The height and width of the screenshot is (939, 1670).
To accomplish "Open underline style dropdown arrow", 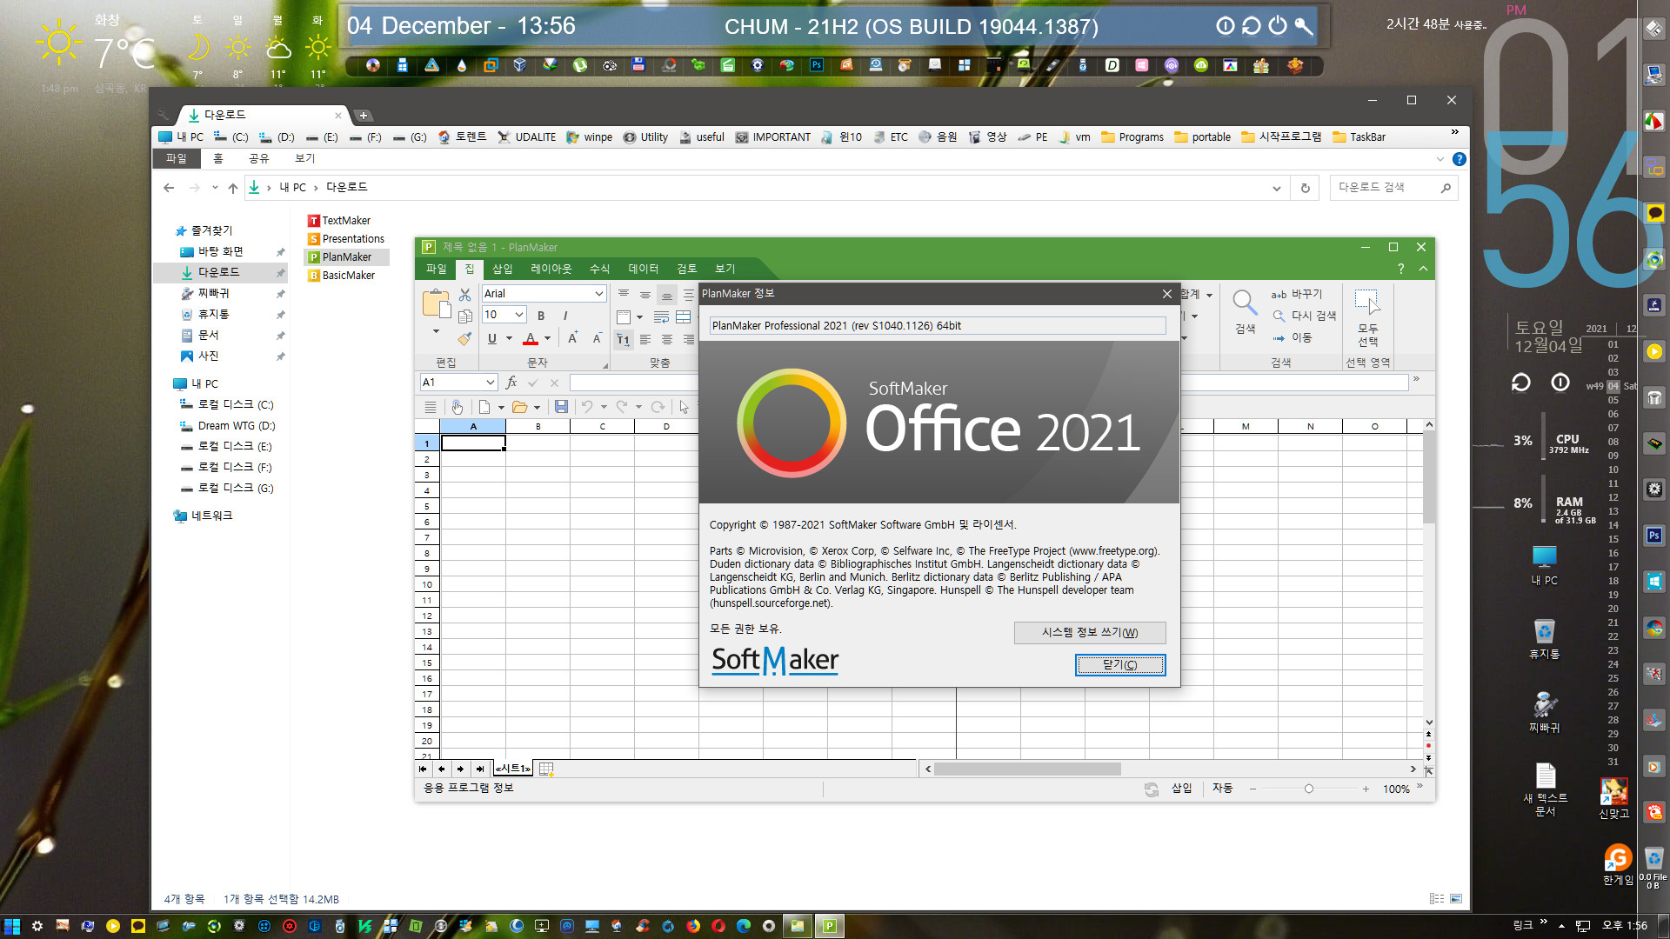I will click(509, 338).
